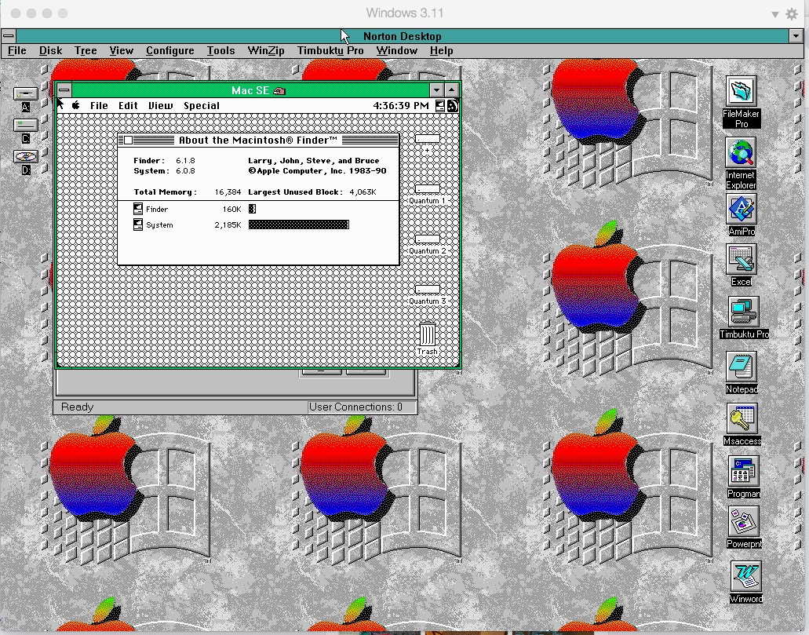
Task: Open the Tools menu
Action: pos(220,50)
